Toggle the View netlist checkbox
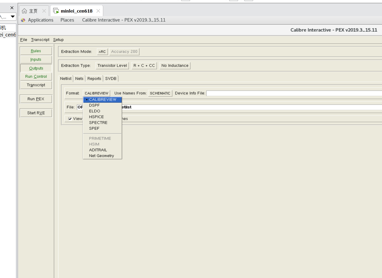382x278 pixels. [x=70, y=119]
